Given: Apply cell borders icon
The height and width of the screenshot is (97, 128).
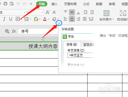Looking at the screenshot, I should [18, 19].
